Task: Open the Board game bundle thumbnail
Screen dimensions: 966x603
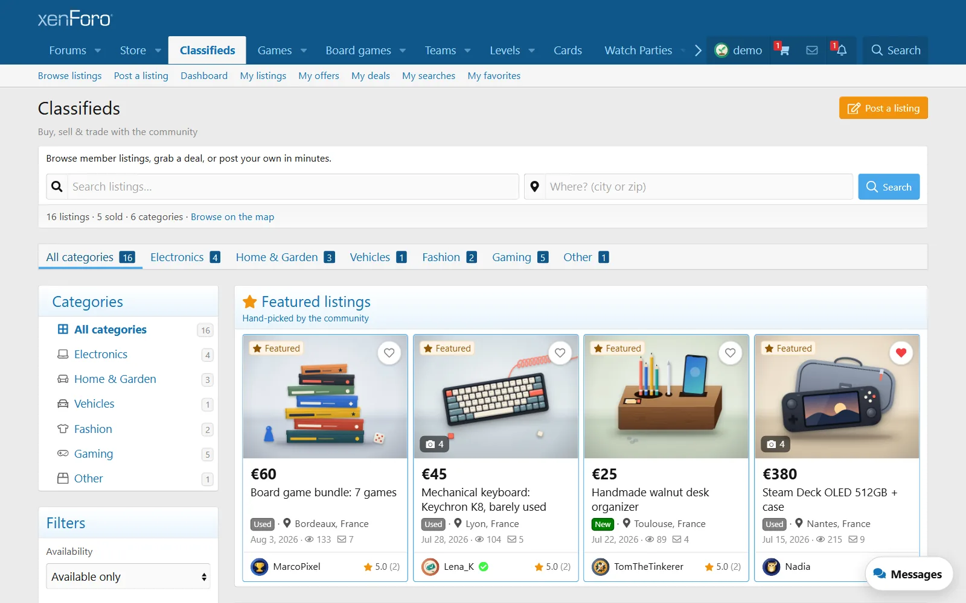Action: (325, 397)
